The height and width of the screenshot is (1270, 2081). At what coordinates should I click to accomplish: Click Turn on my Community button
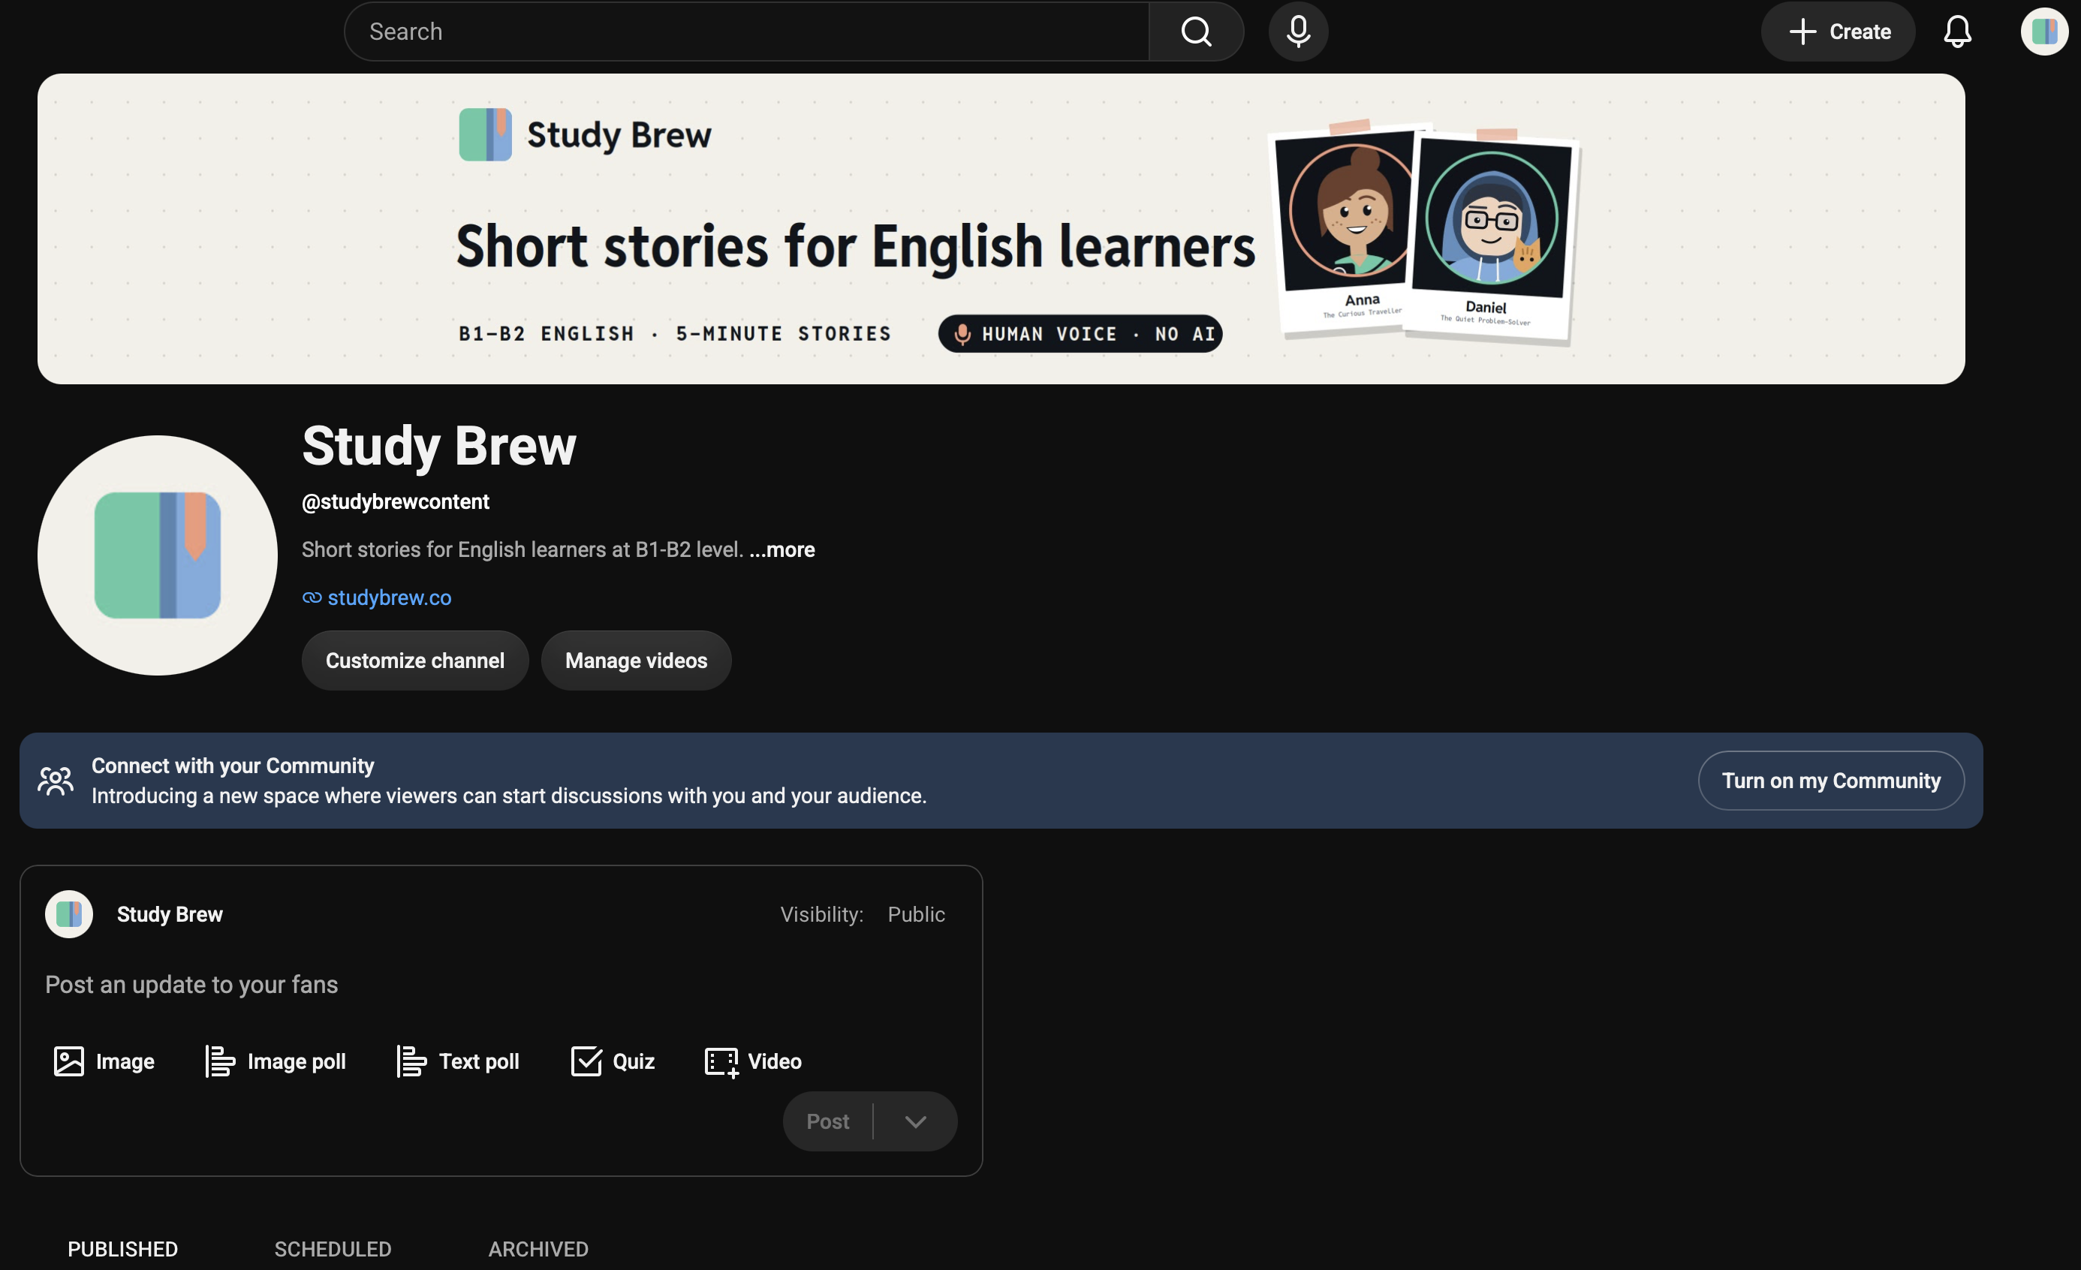coord(1830,781)
